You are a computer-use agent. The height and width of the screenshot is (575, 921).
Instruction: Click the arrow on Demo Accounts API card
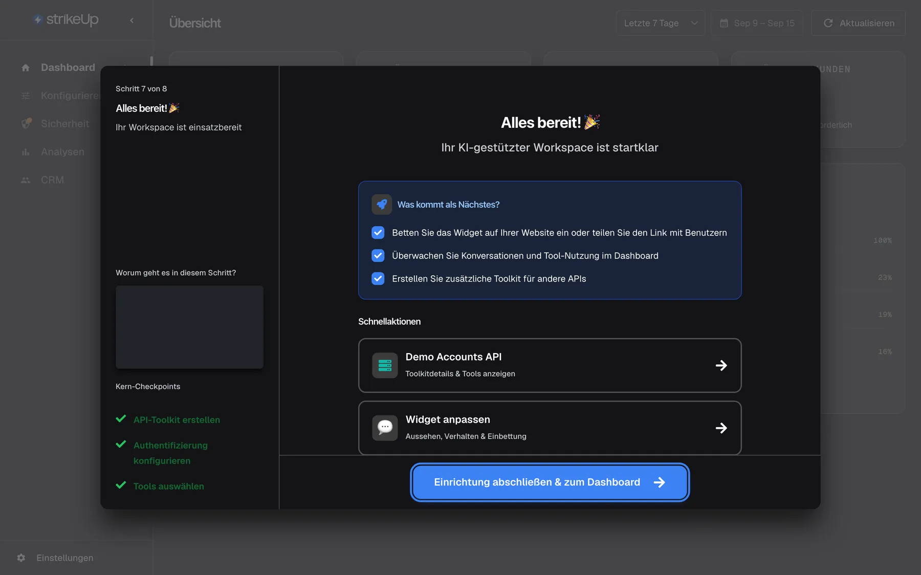[721, 365]
